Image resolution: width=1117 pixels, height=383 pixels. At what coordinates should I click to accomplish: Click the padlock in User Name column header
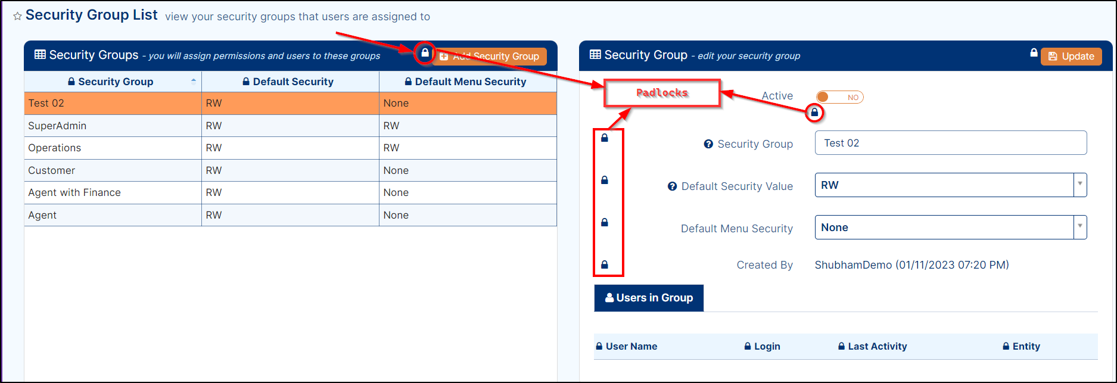(599, 346)
